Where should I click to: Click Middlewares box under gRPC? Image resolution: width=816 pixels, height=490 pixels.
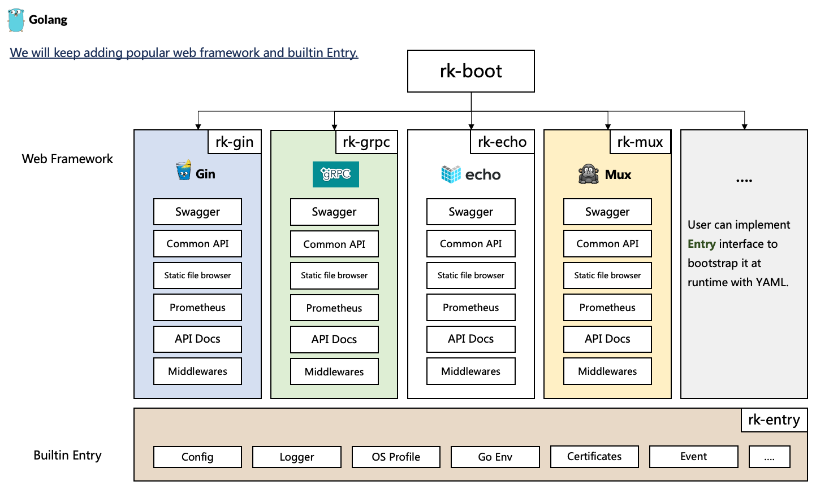point(334,371)
